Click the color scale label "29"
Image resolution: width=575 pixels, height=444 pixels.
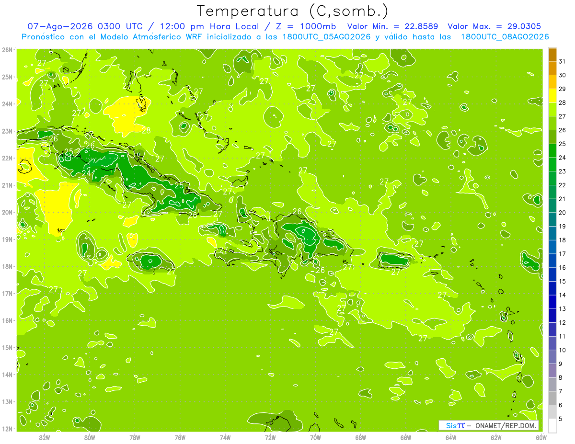563,89
